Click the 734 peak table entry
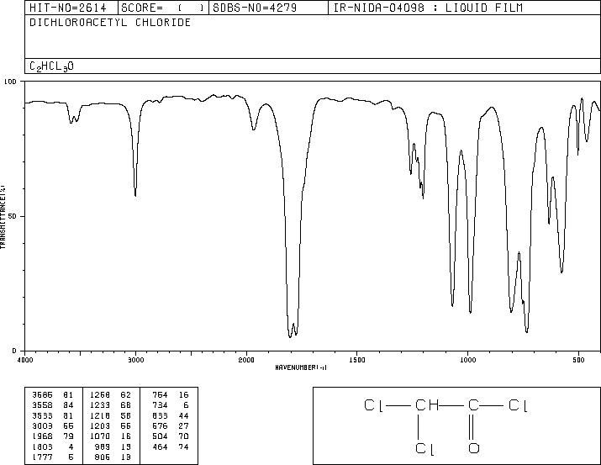 pos(170,405)
